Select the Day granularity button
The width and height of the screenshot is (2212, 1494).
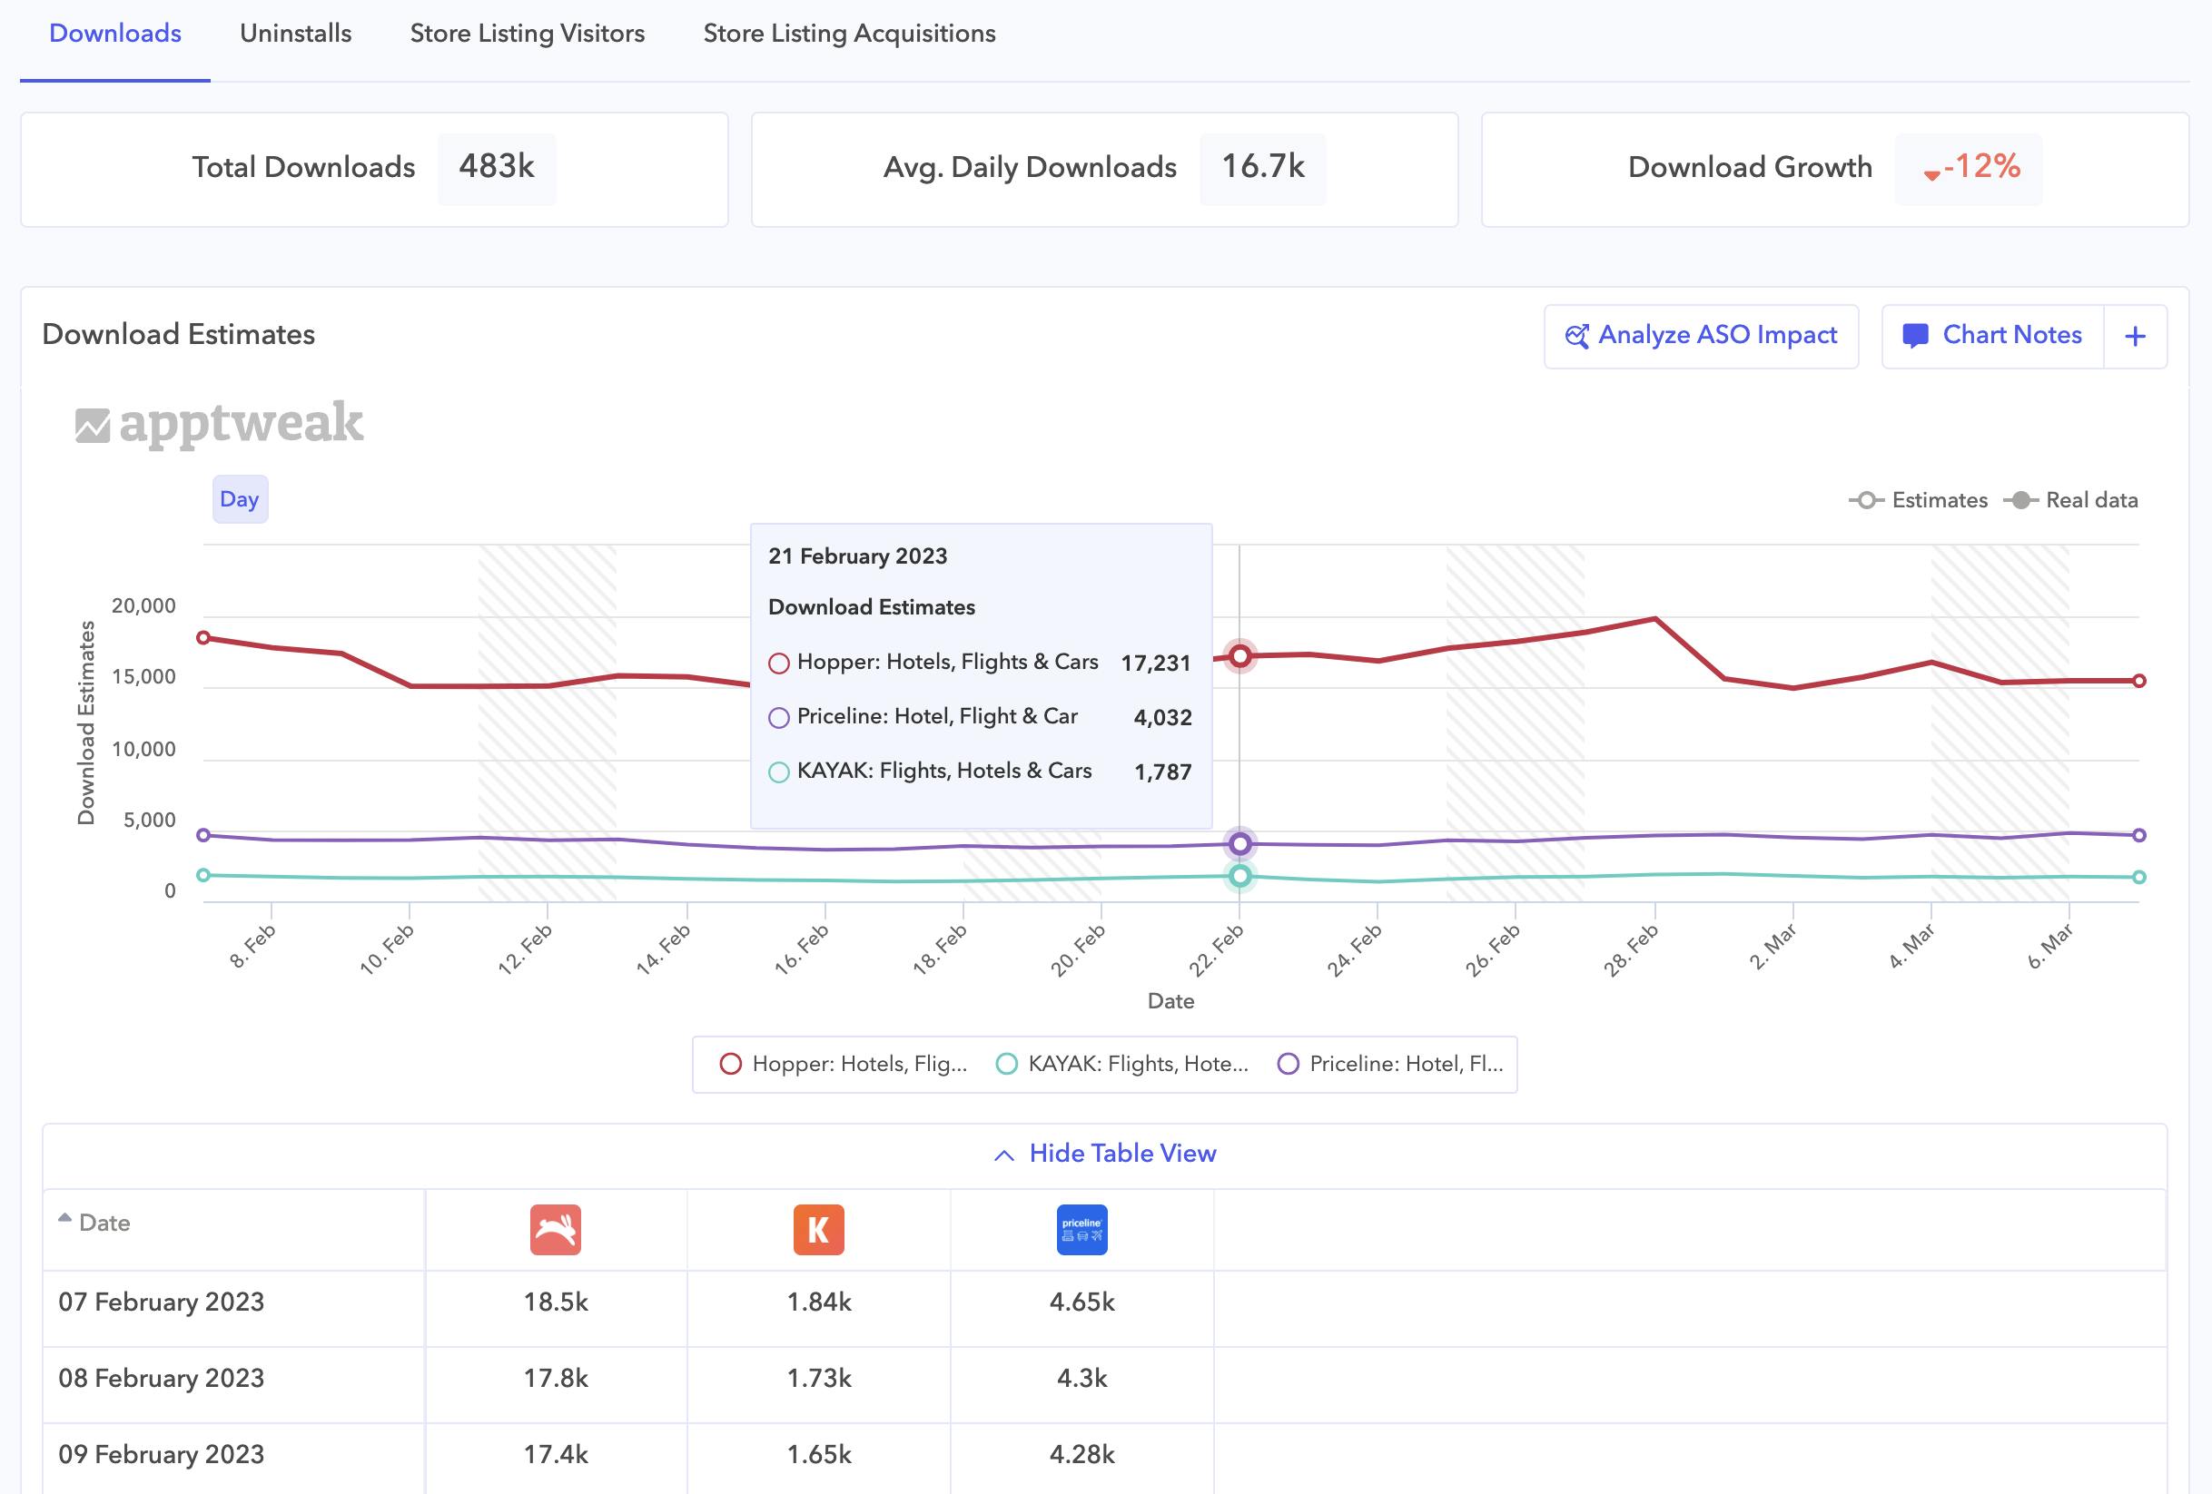point(240,499)
